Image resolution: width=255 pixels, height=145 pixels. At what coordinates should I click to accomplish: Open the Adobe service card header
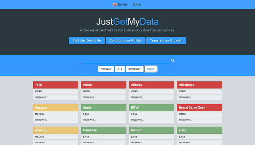pos(103,85)
